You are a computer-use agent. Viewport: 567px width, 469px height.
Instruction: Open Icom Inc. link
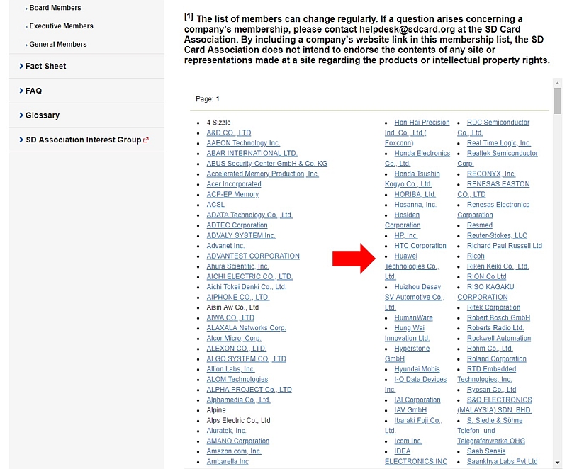point(408,441)
